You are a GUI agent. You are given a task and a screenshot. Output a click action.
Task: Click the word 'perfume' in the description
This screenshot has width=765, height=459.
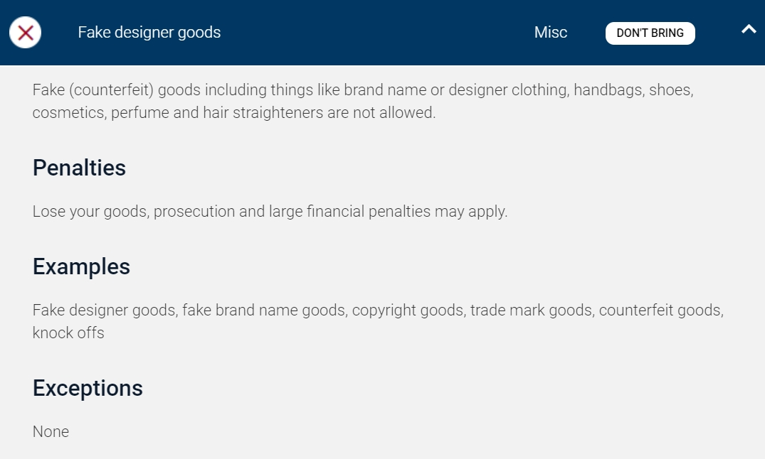[139, 113]
